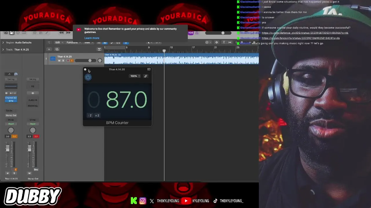Screen dimensions: 371x208
Task: Toggle the blue catch playhead button
Action: click(126, 43)
